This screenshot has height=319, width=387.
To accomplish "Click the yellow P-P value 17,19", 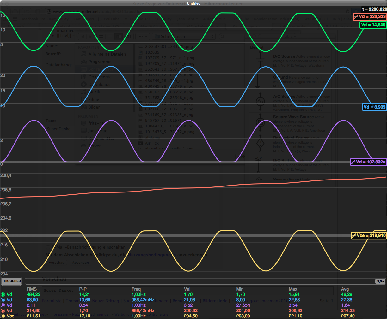I will [84, 316].
